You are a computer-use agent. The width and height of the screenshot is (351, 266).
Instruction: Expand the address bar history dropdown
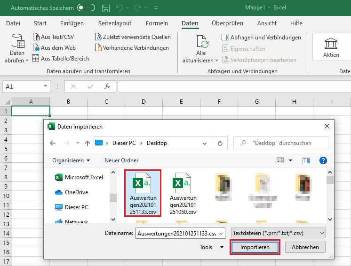coord(204,143)
